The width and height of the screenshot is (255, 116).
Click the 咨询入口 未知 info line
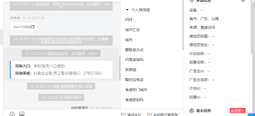[x=40, y=66]
